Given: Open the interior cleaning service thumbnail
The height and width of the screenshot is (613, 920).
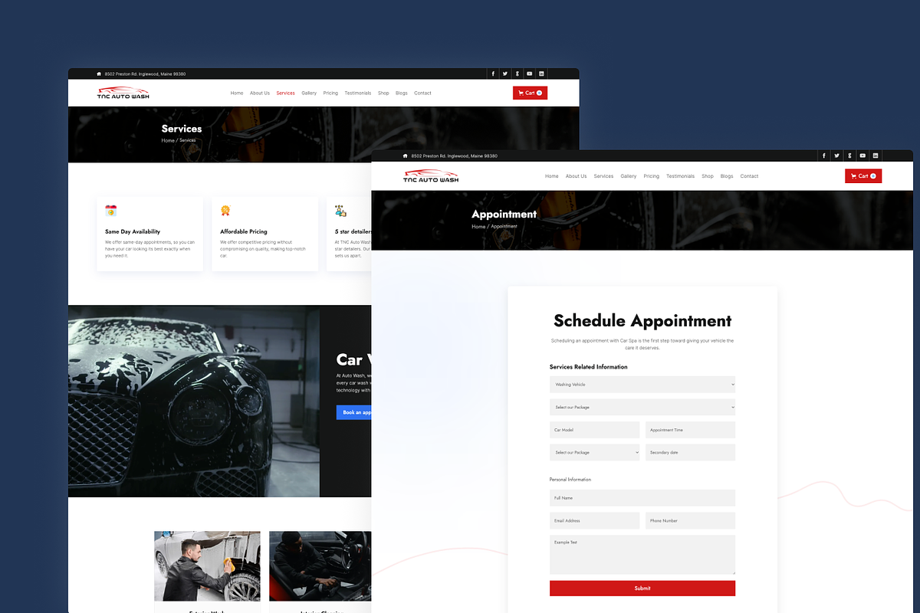Looking at the screenshot, I should [x=320, y=566].
